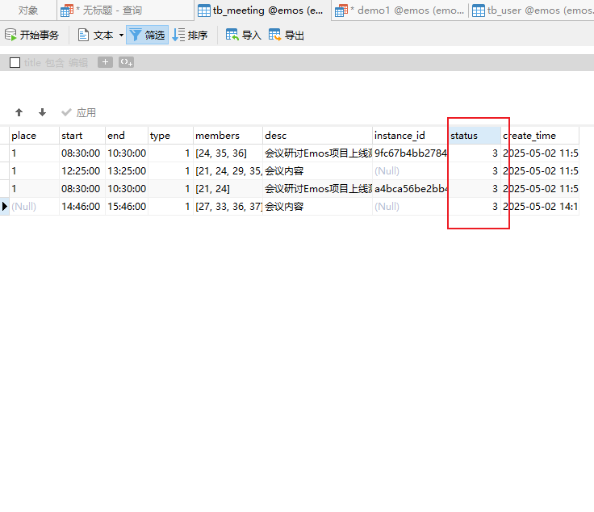Click the instance_id column header

coord(410,136)
